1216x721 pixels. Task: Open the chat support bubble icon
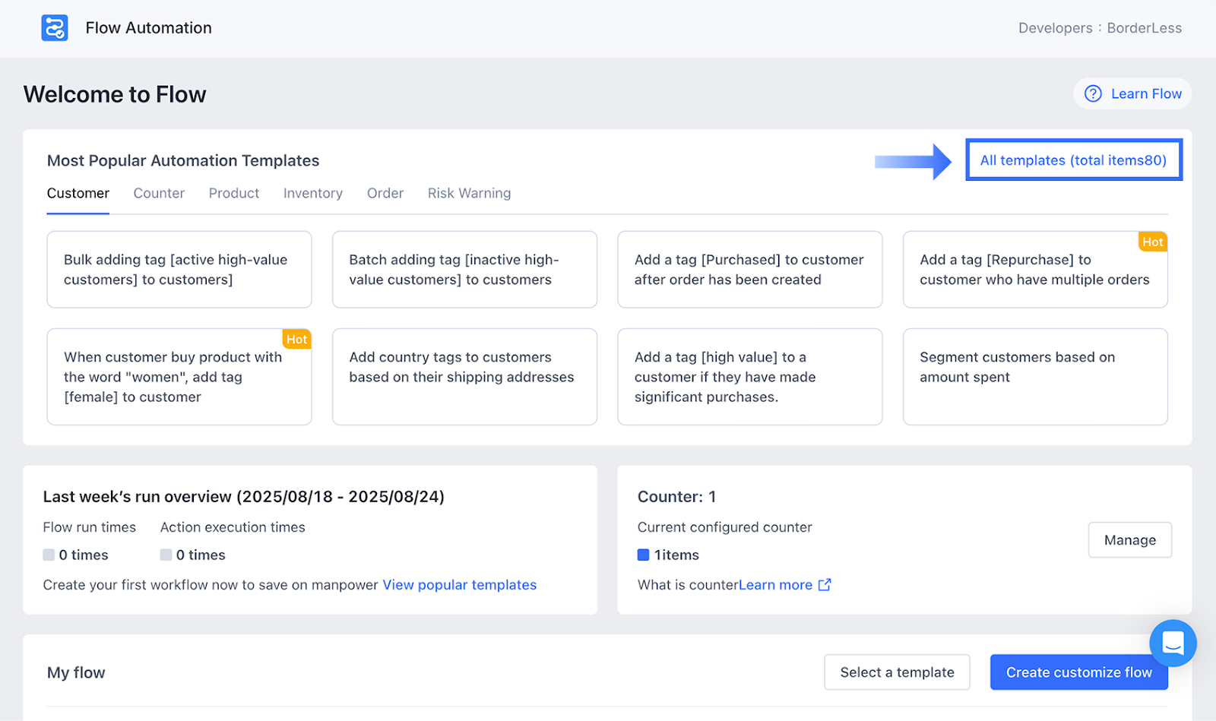click(1173, 644)
